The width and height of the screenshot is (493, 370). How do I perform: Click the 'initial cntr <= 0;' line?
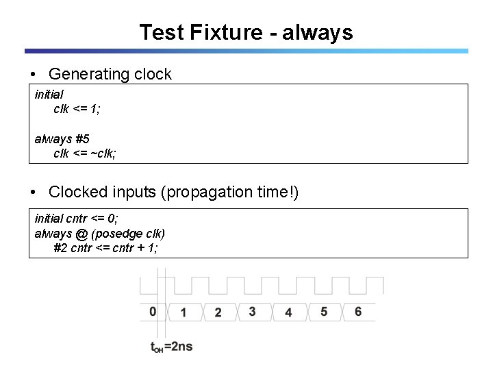pos(77,219)
